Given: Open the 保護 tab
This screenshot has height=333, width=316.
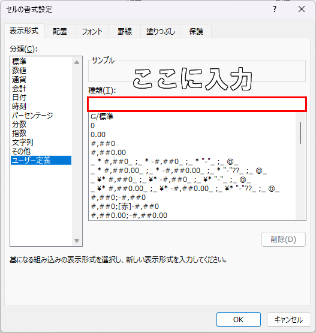Looking at the screenshot, I should click(196, 32).
